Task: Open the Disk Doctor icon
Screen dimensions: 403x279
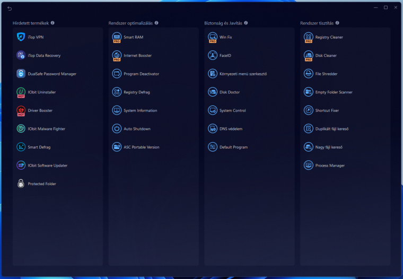Action: [213, 92]
